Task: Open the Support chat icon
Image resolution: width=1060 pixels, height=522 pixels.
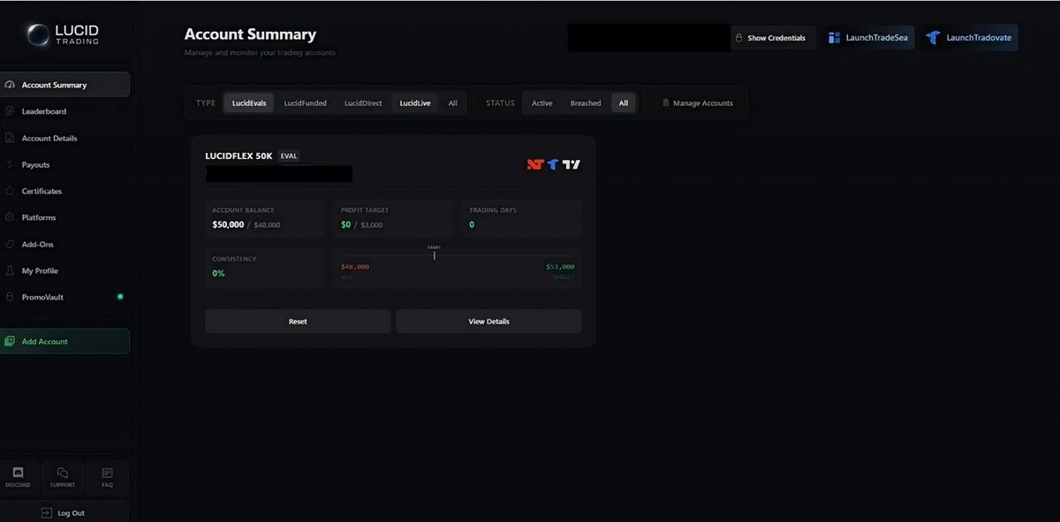Action: click(x=63, y=477)
